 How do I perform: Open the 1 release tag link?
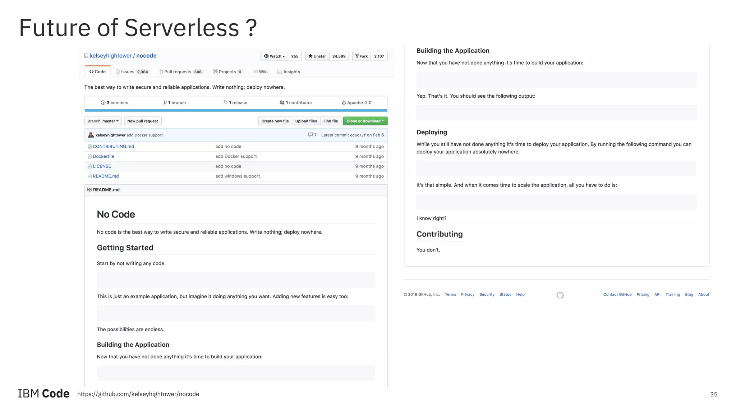click(x=235, y=103)
